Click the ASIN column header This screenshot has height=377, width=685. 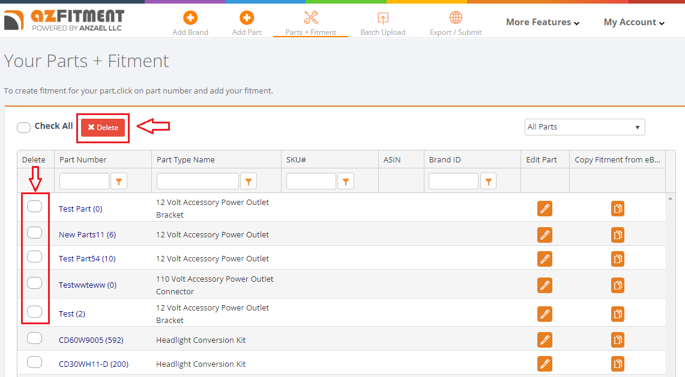pyautogui.click(x=401, y=159)
